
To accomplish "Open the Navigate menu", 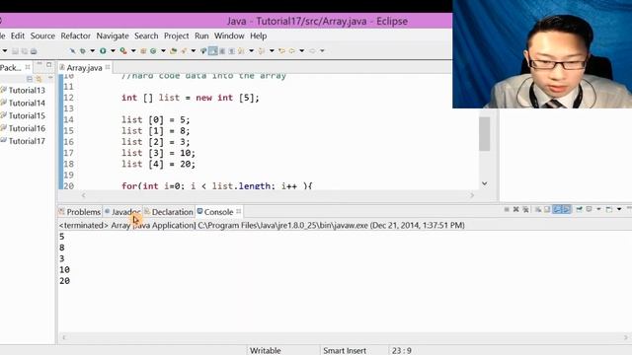I will (x=113, y=35).
